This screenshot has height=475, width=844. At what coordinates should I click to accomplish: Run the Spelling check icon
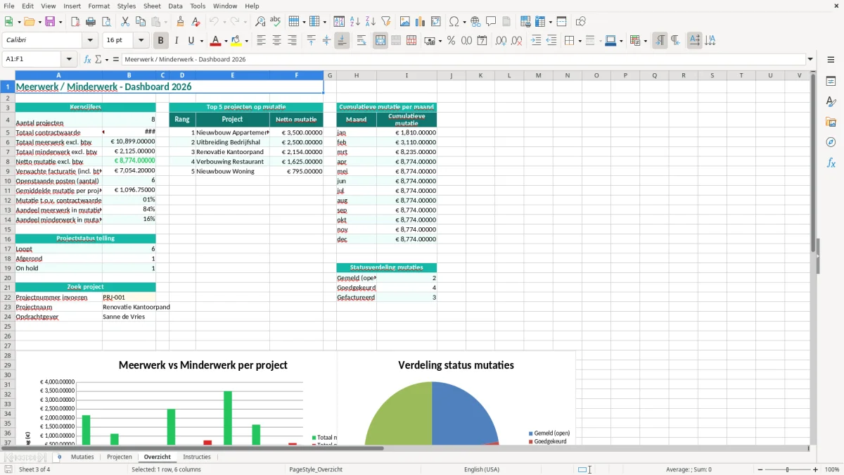coord(276,22)
